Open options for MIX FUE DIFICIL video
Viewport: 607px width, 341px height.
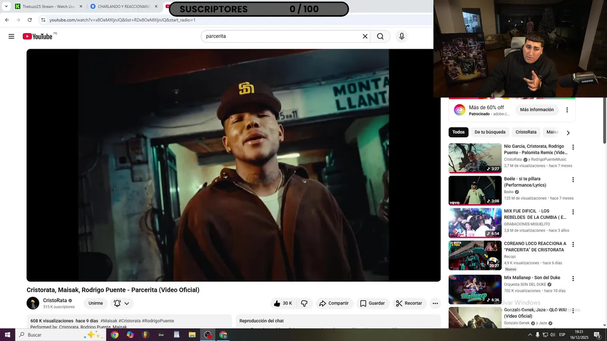[573, 212]
